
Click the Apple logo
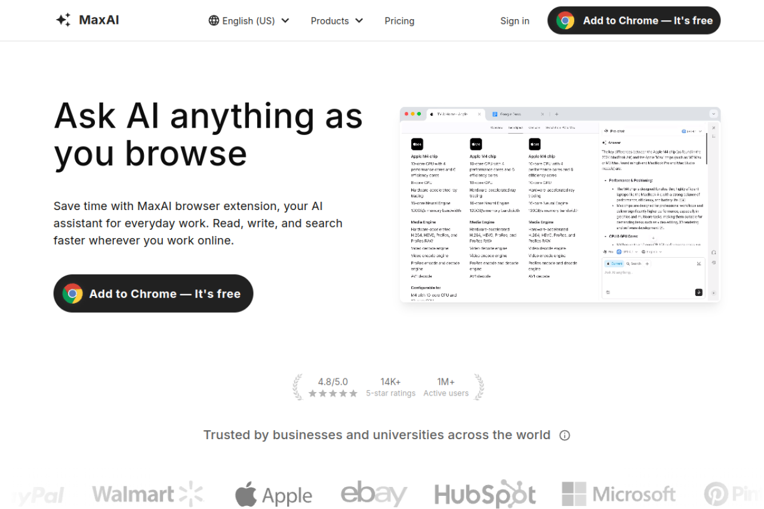273,496
